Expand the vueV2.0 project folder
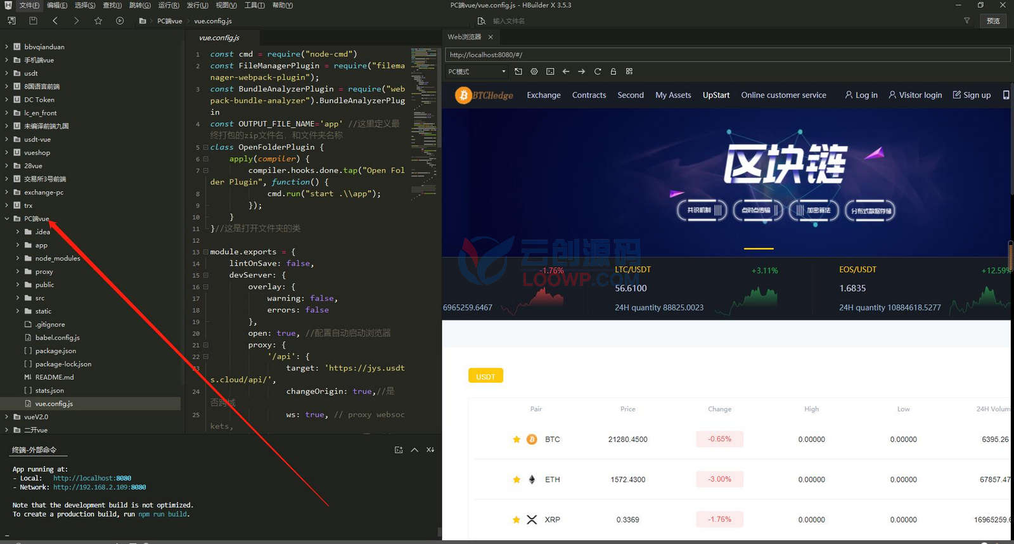 tap(7, 417)
